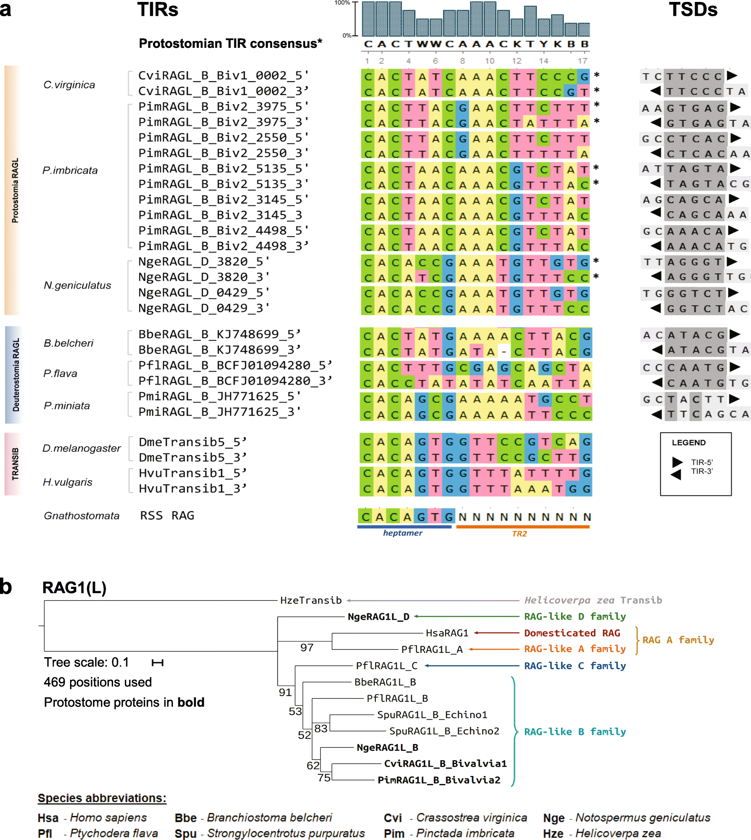The width and height of the screenshot is (751, 840).
Task: Click species name 'H.vulgaris'
Action: tap(68, 482)
